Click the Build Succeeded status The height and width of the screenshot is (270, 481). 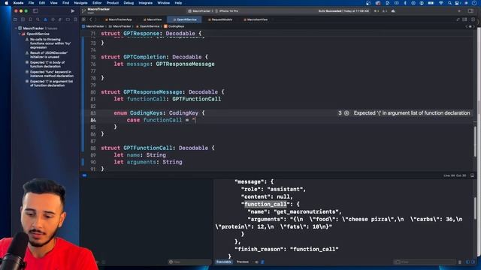[343, 11]
